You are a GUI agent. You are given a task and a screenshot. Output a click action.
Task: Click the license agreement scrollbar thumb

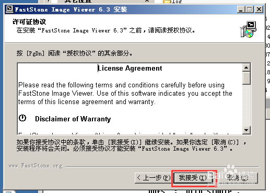[246, 78]
